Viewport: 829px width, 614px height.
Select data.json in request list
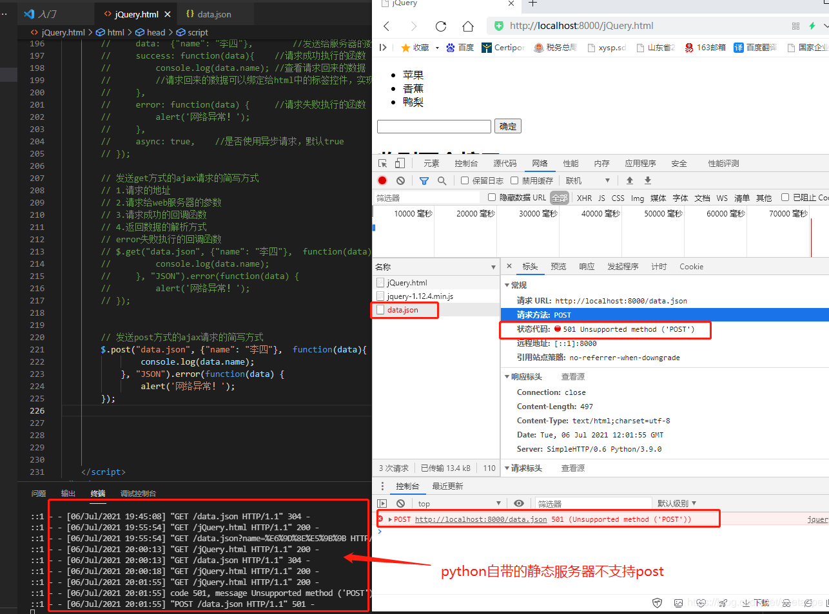pos(436,310)
